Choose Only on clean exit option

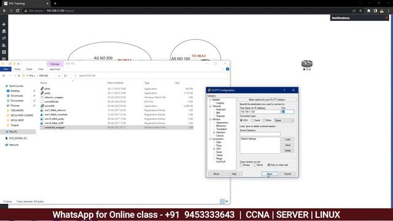(x=269, y=165)
